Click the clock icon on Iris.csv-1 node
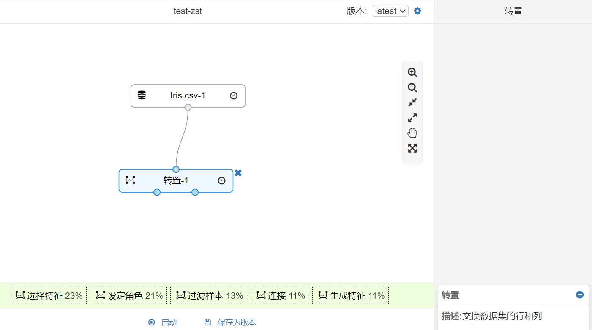Screen dimensions: 592x330 [x=234, y=95]
